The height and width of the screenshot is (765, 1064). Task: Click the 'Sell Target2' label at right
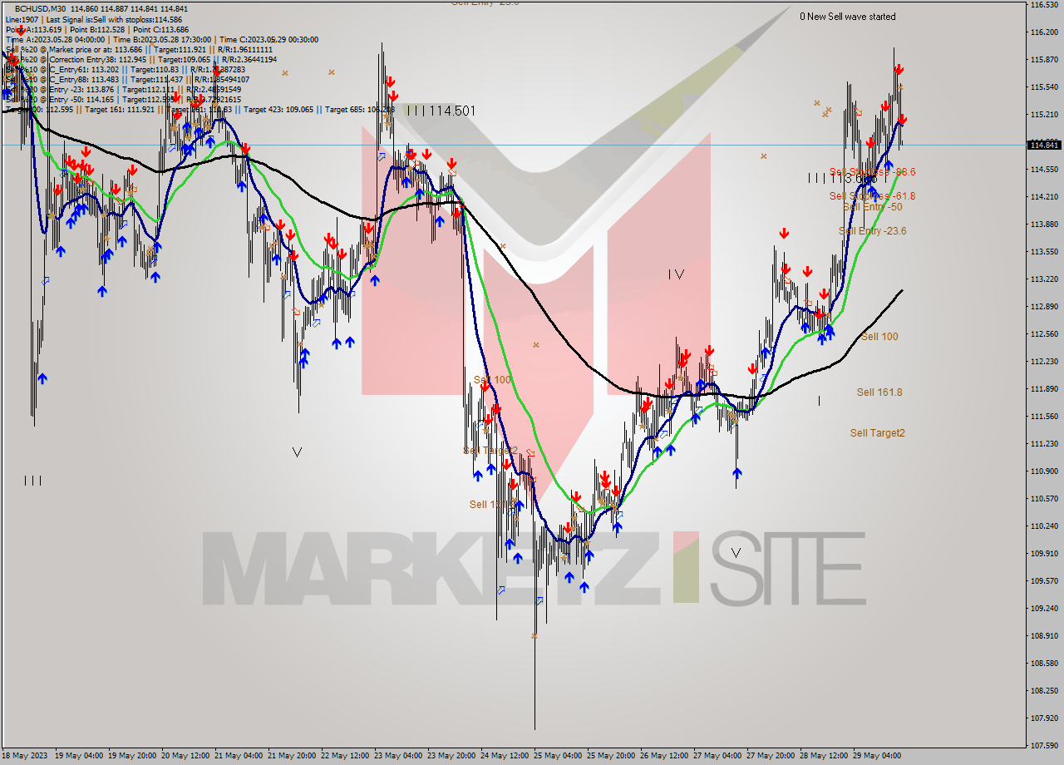point(877,432)
